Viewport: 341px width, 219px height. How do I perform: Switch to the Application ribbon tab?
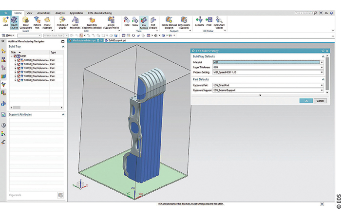(76, 13)
